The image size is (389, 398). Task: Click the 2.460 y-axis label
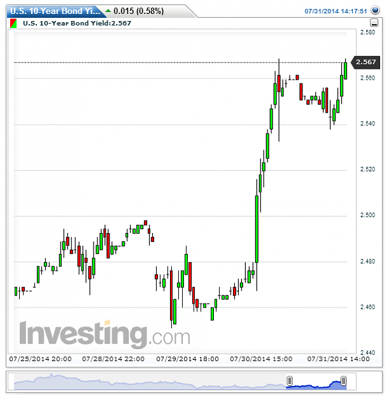[367, 307]
